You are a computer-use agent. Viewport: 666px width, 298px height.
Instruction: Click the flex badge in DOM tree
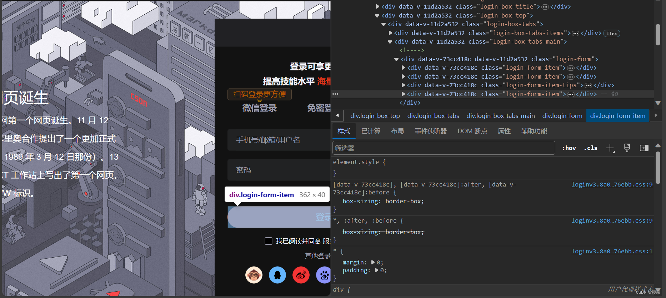[612, 33]
